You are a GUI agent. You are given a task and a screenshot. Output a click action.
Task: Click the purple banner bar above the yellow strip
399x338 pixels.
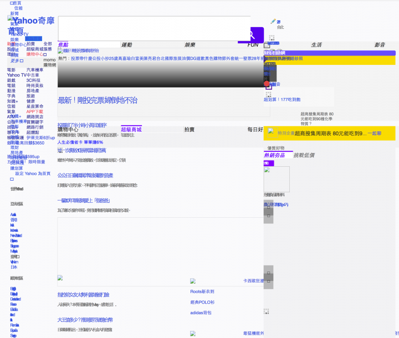330,53
